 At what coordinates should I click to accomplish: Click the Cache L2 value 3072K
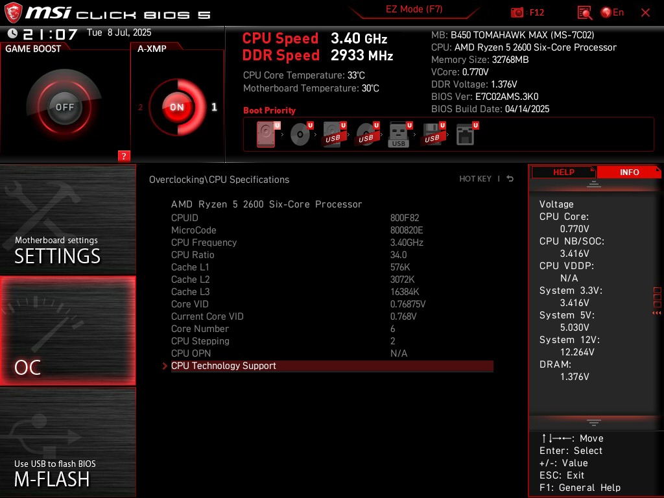(402, 279)
